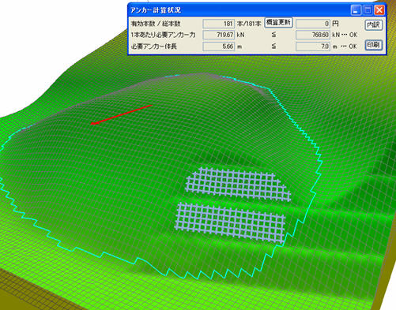This screenshot has height=310, width=396.
Task: Click the アンカー計算状況 title bar
Action: (x=237, y=10)
